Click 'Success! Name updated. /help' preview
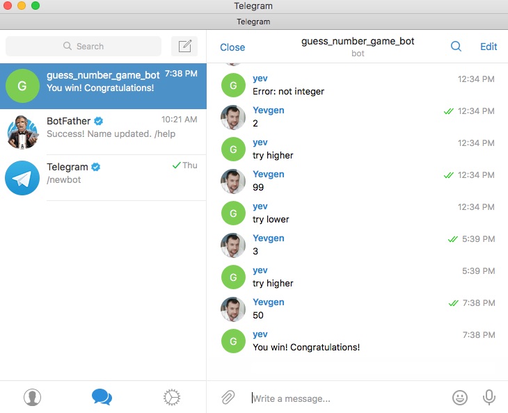This screenshot has width=508, height=413. point(111,134)
